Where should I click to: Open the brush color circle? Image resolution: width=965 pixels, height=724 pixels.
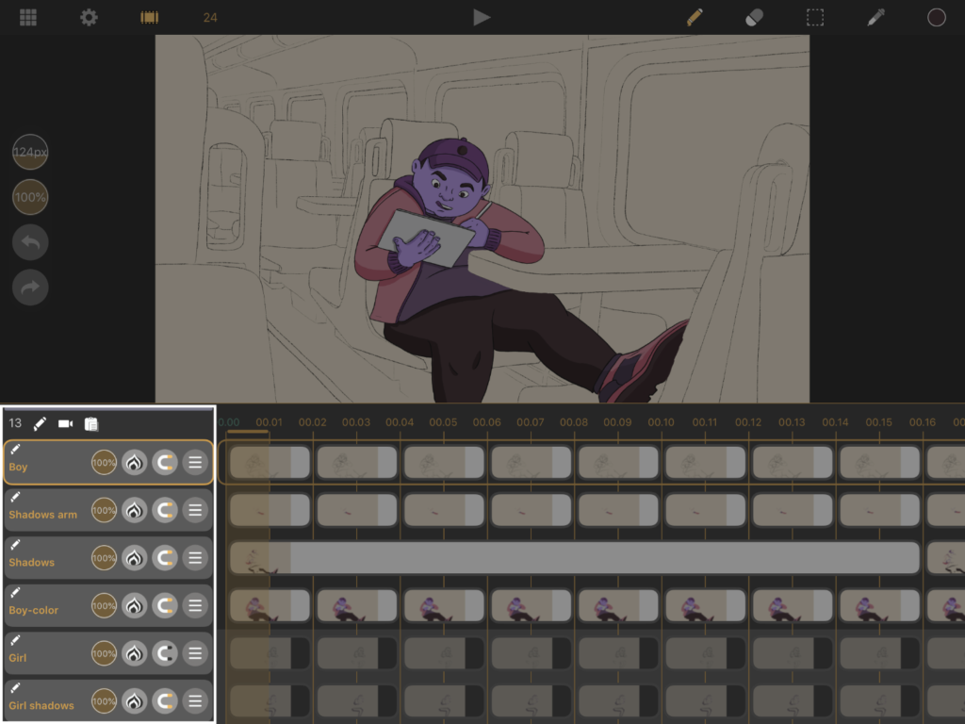click(x=936, y=17)
